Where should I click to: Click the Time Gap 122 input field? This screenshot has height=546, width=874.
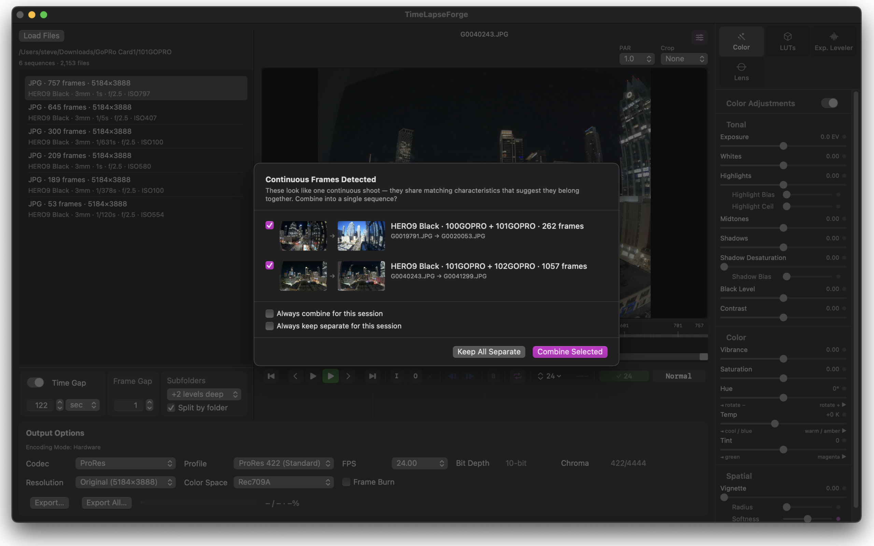point(41,405)
